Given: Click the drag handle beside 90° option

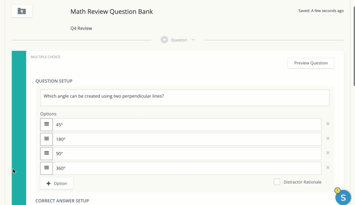Looking at the screenshot, I should (x=46, y=154).
